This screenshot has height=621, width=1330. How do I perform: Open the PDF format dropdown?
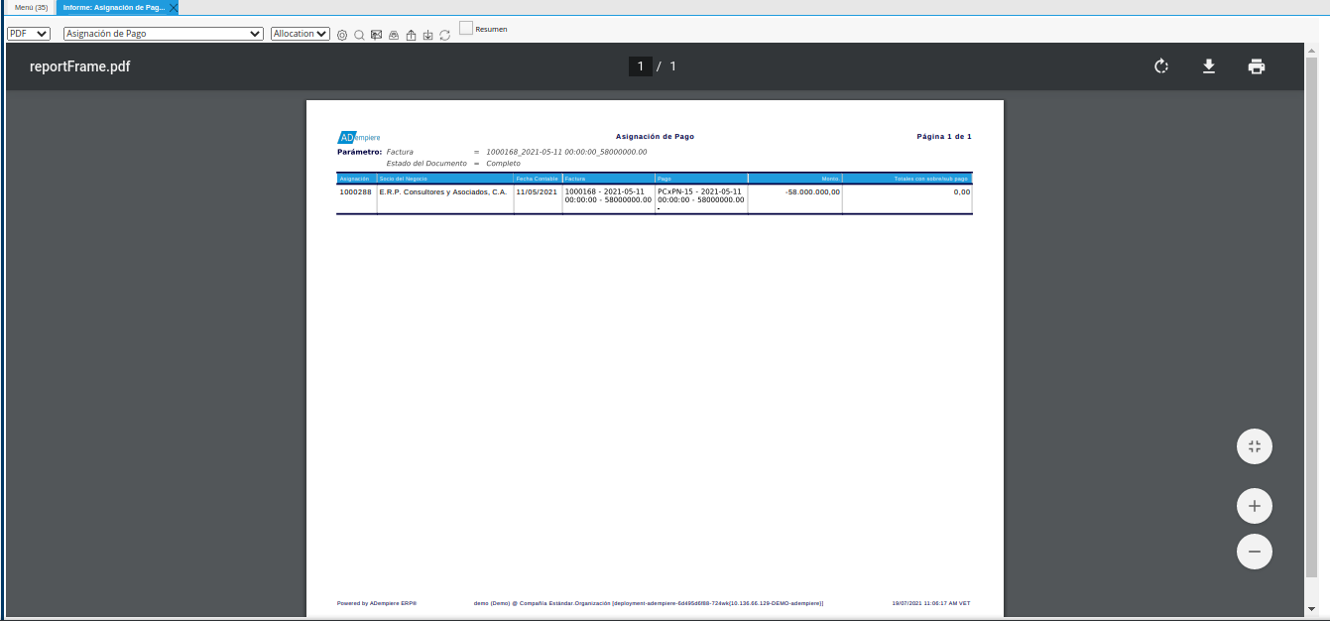28,33
